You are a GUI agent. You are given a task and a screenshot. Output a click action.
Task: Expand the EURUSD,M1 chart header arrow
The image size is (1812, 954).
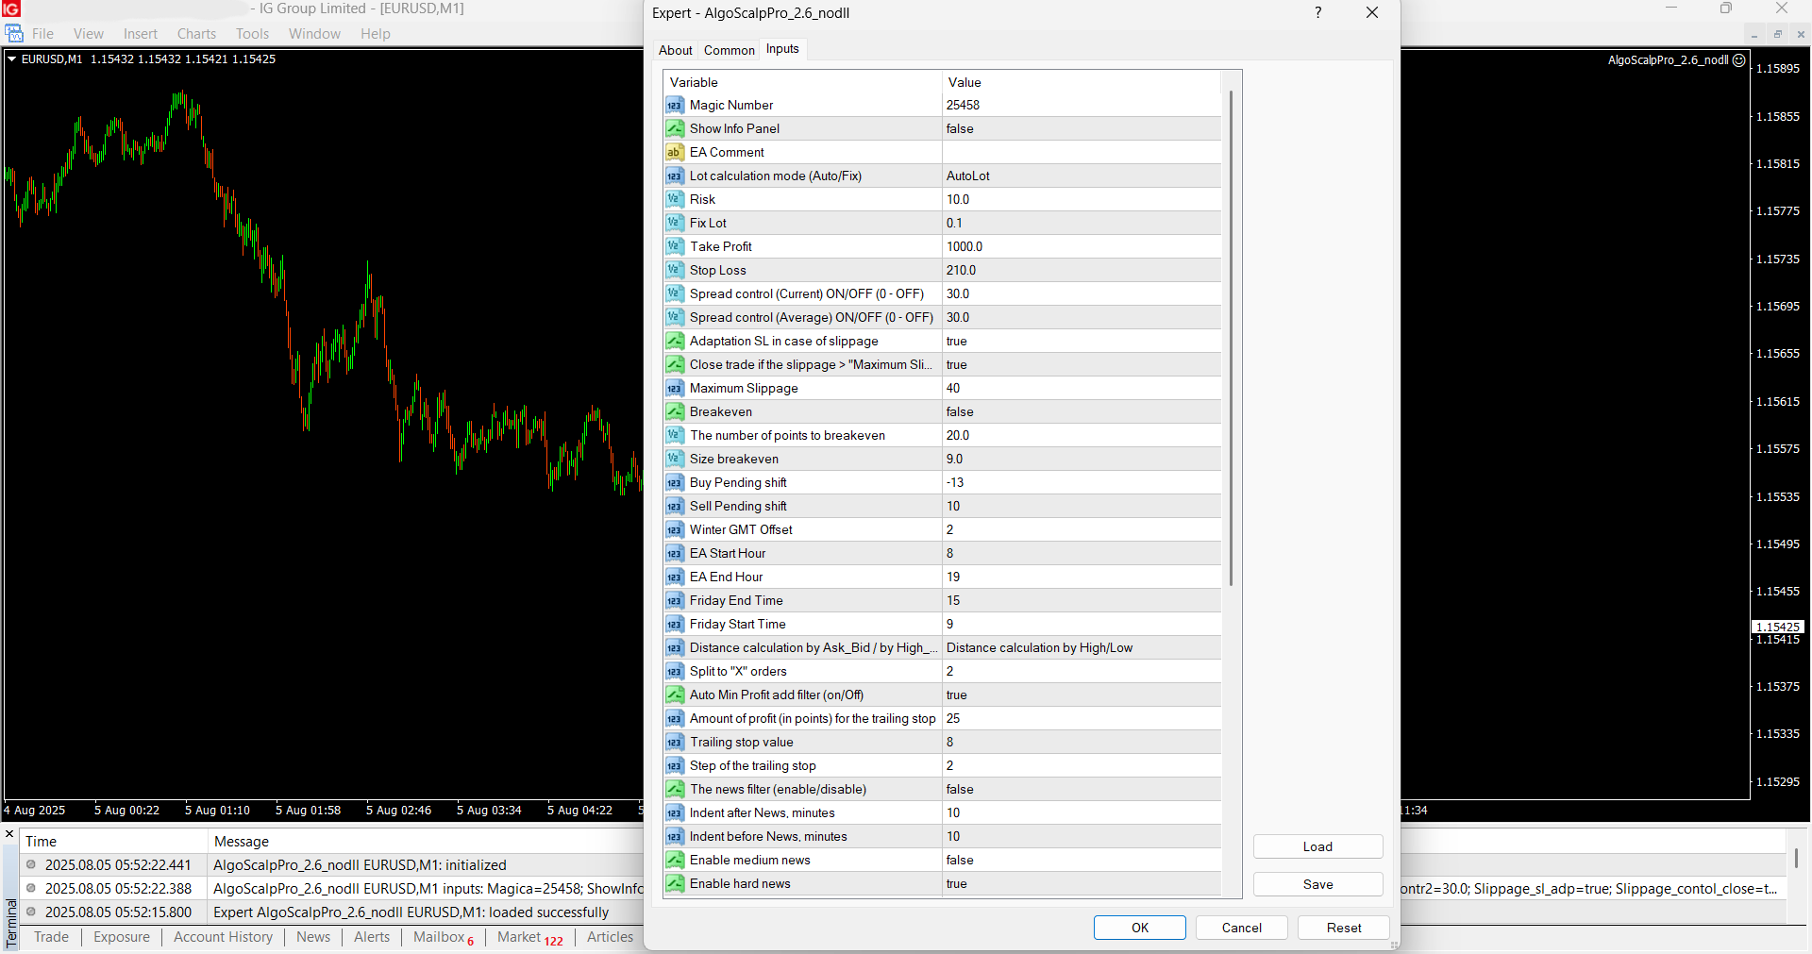12,59
